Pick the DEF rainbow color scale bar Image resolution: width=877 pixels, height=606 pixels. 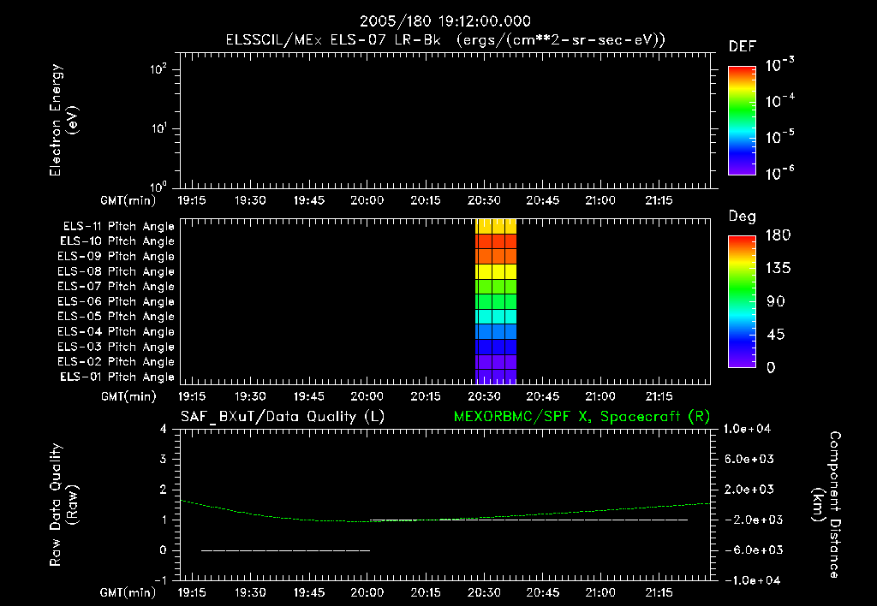742,121
